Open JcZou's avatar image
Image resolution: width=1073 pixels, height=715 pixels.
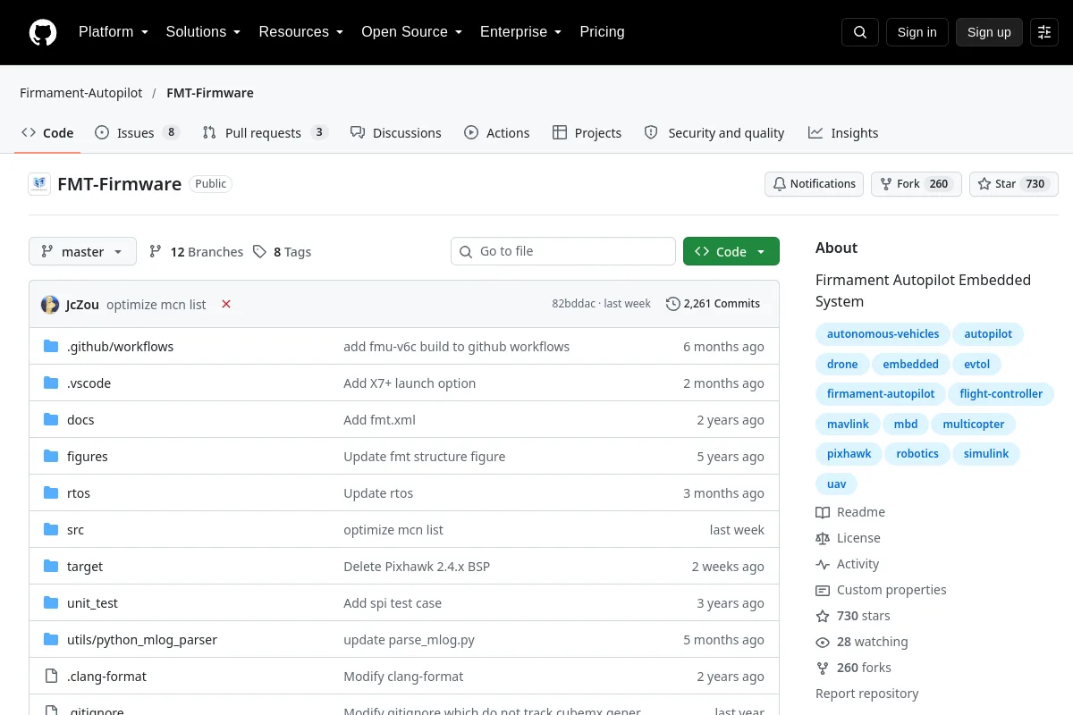(x=50, y=304)
